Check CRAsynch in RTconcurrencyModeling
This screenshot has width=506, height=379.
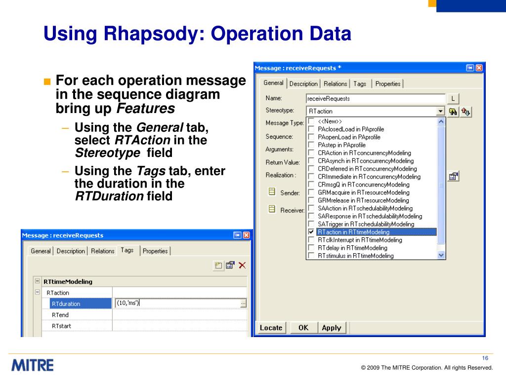(x=311, y=160)
